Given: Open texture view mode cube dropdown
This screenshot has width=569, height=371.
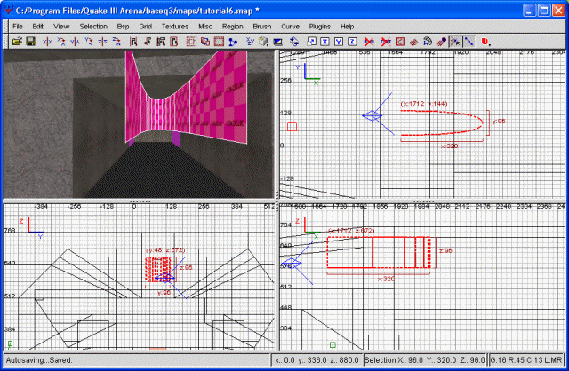Looking at the screenshot, I should coord(264,42).
